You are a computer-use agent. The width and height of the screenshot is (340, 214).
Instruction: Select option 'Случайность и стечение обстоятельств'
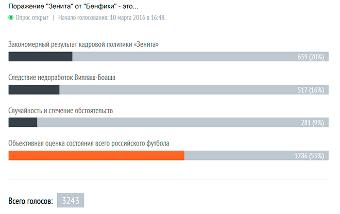(x=60, y=111)
